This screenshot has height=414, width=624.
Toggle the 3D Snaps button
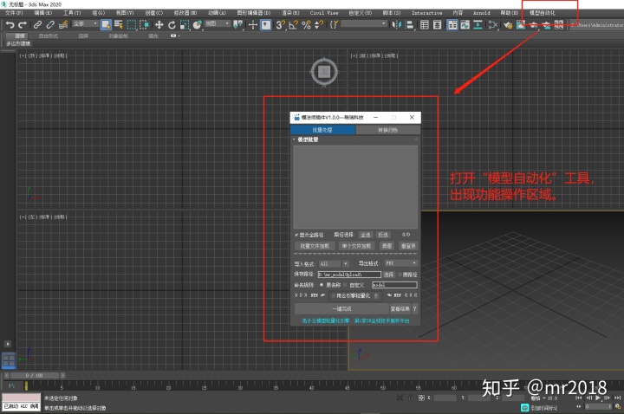[x=281, y=25]
